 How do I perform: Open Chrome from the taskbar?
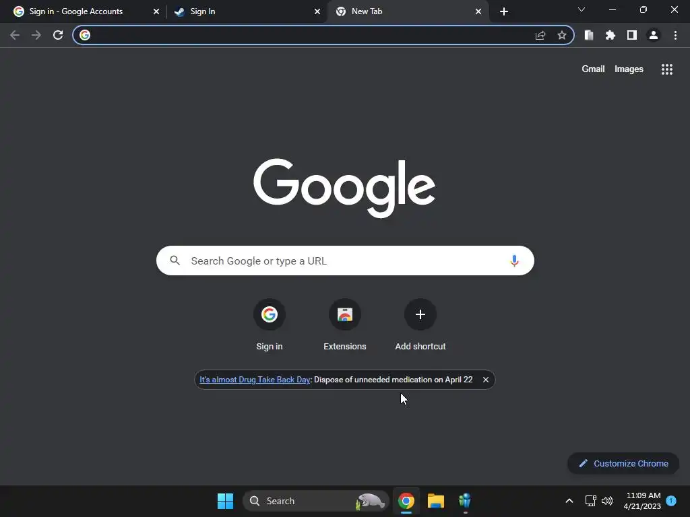(x=406, y=501)
